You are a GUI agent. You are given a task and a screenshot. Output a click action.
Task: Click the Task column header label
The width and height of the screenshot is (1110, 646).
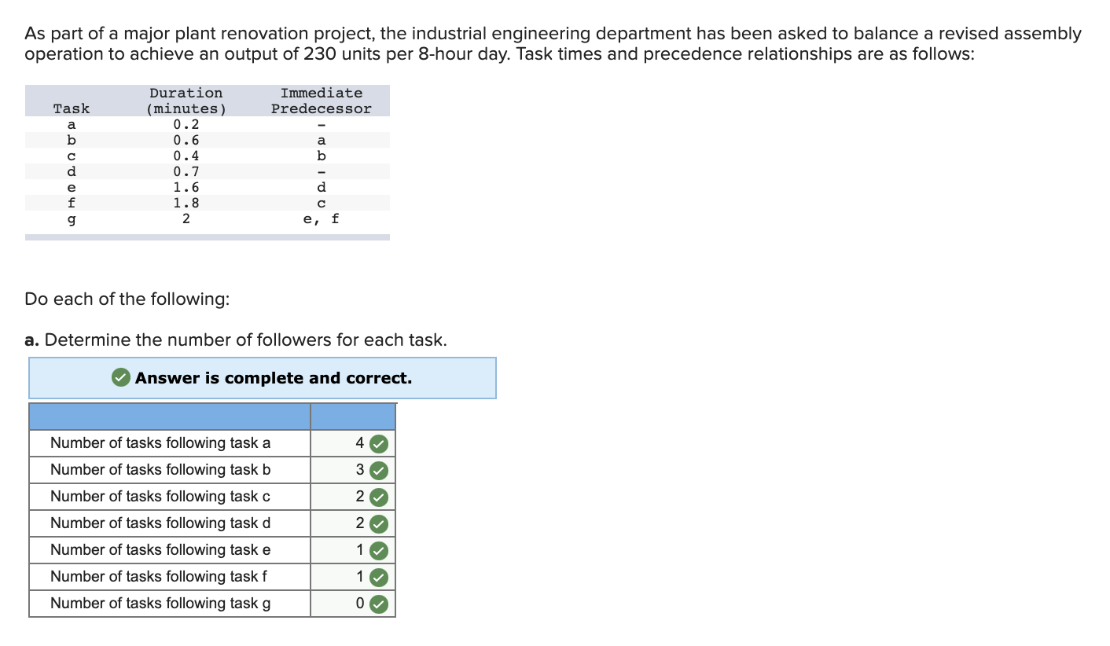click(x=72, y=108)
